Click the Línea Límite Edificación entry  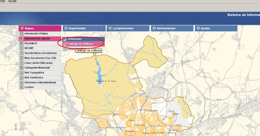[x=39, y=63]
